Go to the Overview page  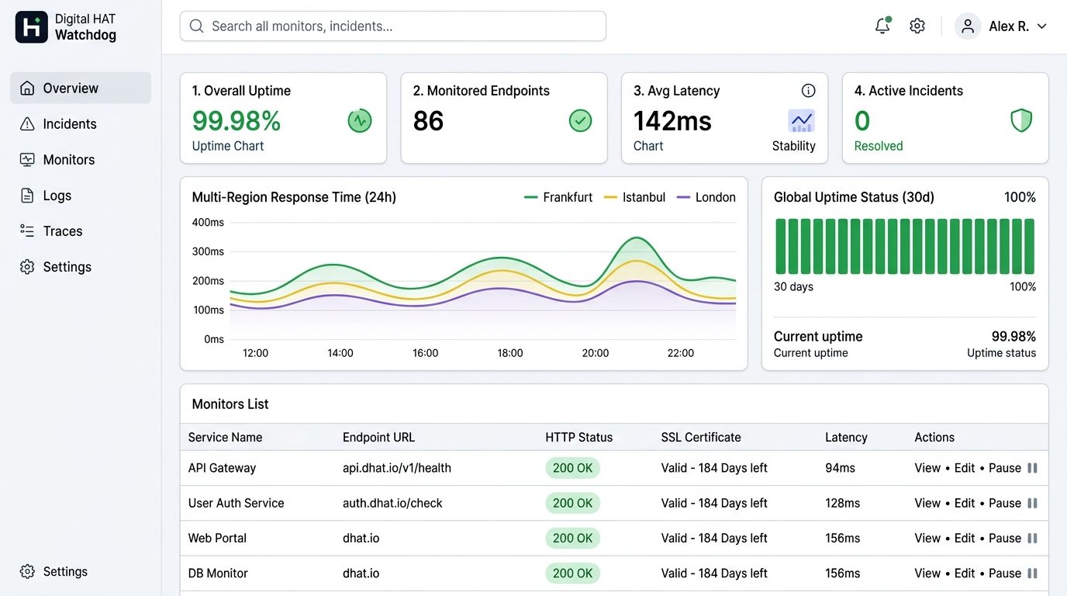click(81, 88)
